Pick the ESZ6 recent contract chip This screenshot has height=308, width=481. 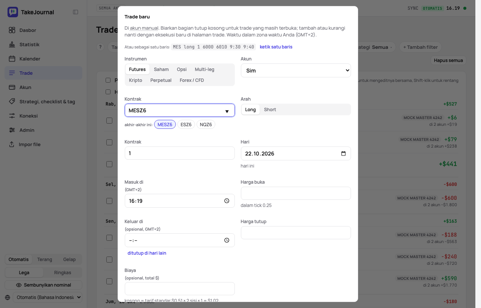tap(186, 124)
